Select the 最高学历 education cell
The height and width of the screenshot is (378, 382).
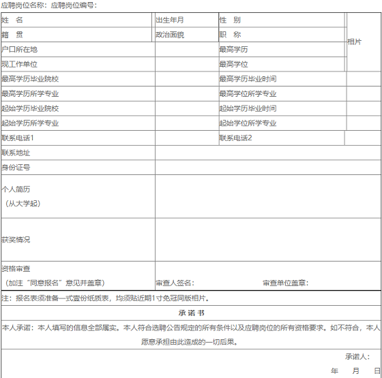click(282, 50)
